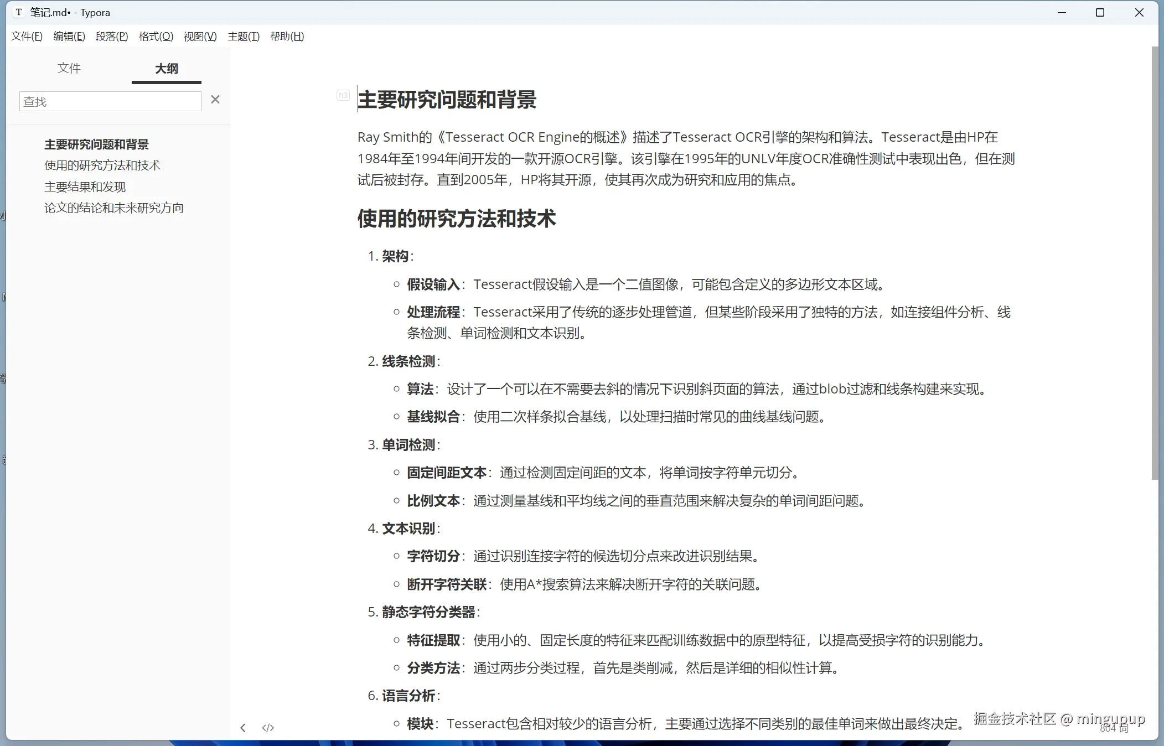Open the 段落(P) menu
Viewport: 1164px width, 746px height.
[111, 36]
